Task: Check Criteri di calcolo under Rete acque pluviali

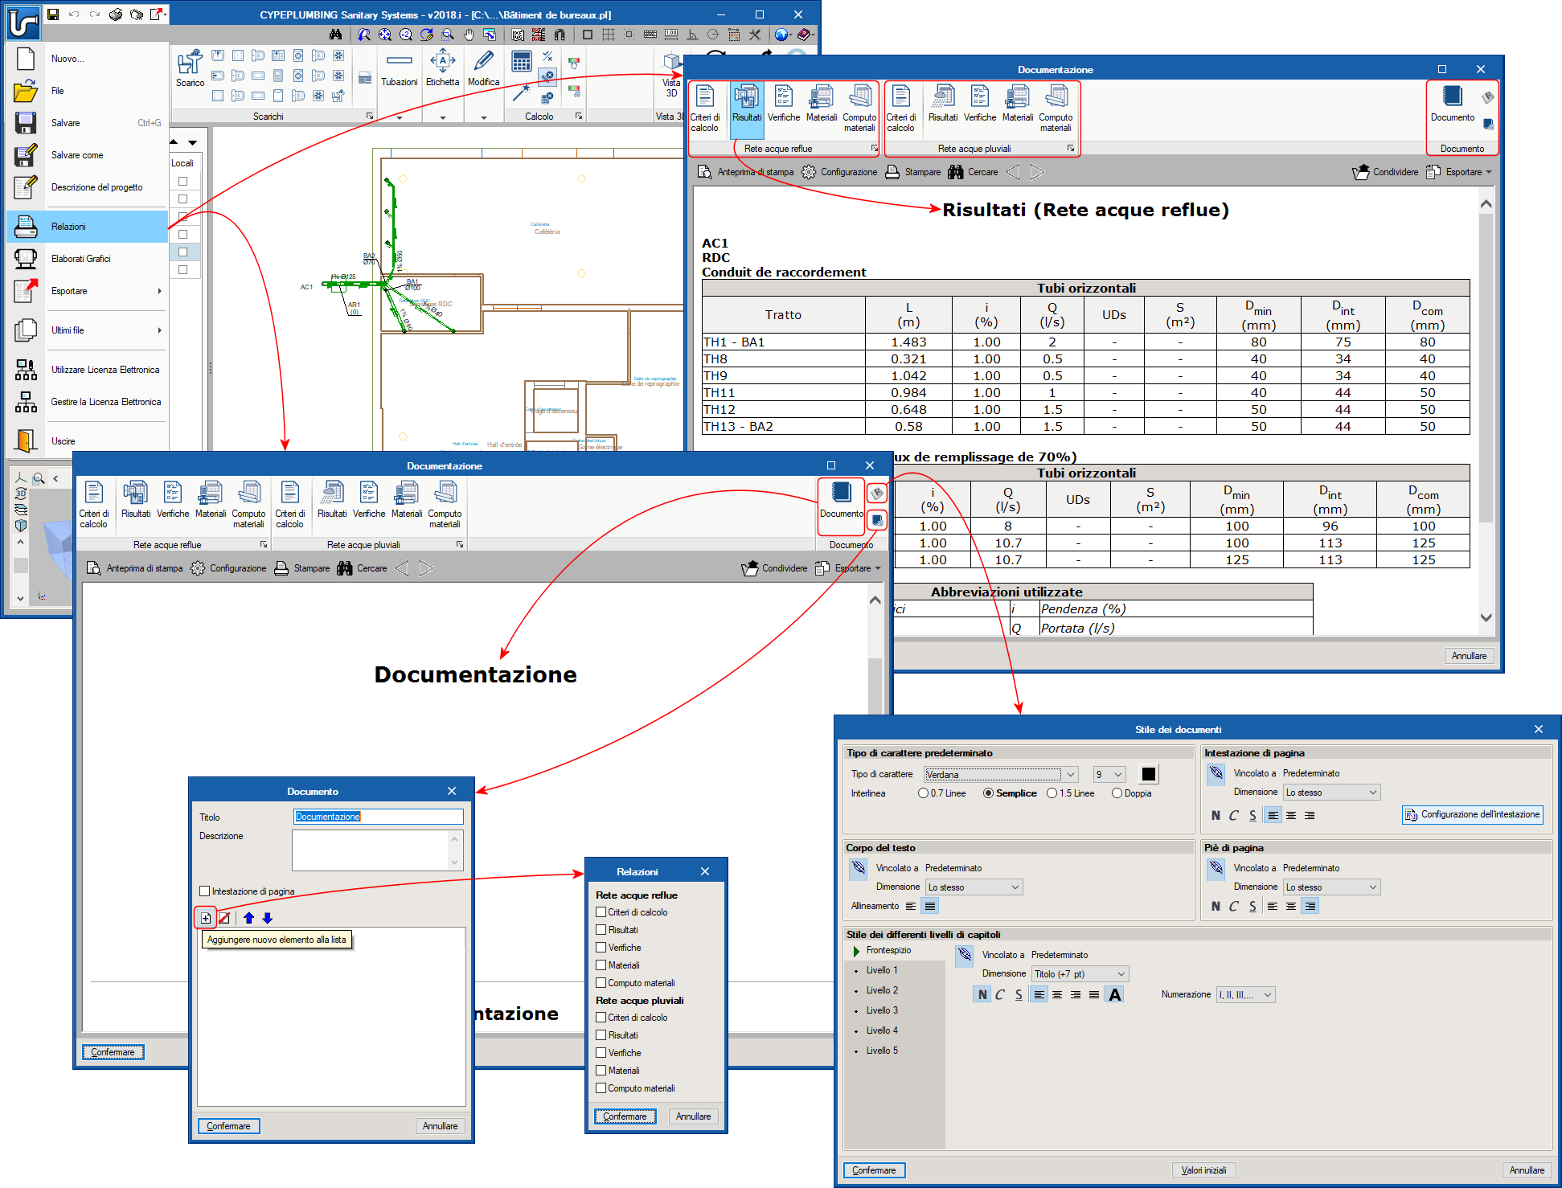Action: [x=601, y=1018]
